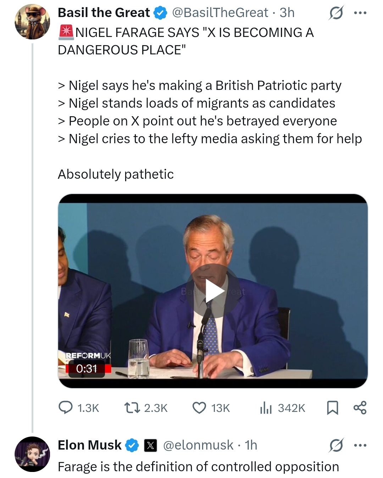Click the Basil the Great display name
The image size is (383, 478).
coord(104,13)
